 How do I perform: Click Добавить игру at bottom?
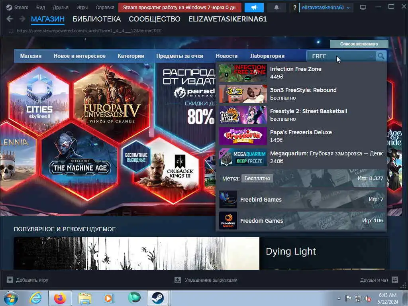tap(32, 280)
